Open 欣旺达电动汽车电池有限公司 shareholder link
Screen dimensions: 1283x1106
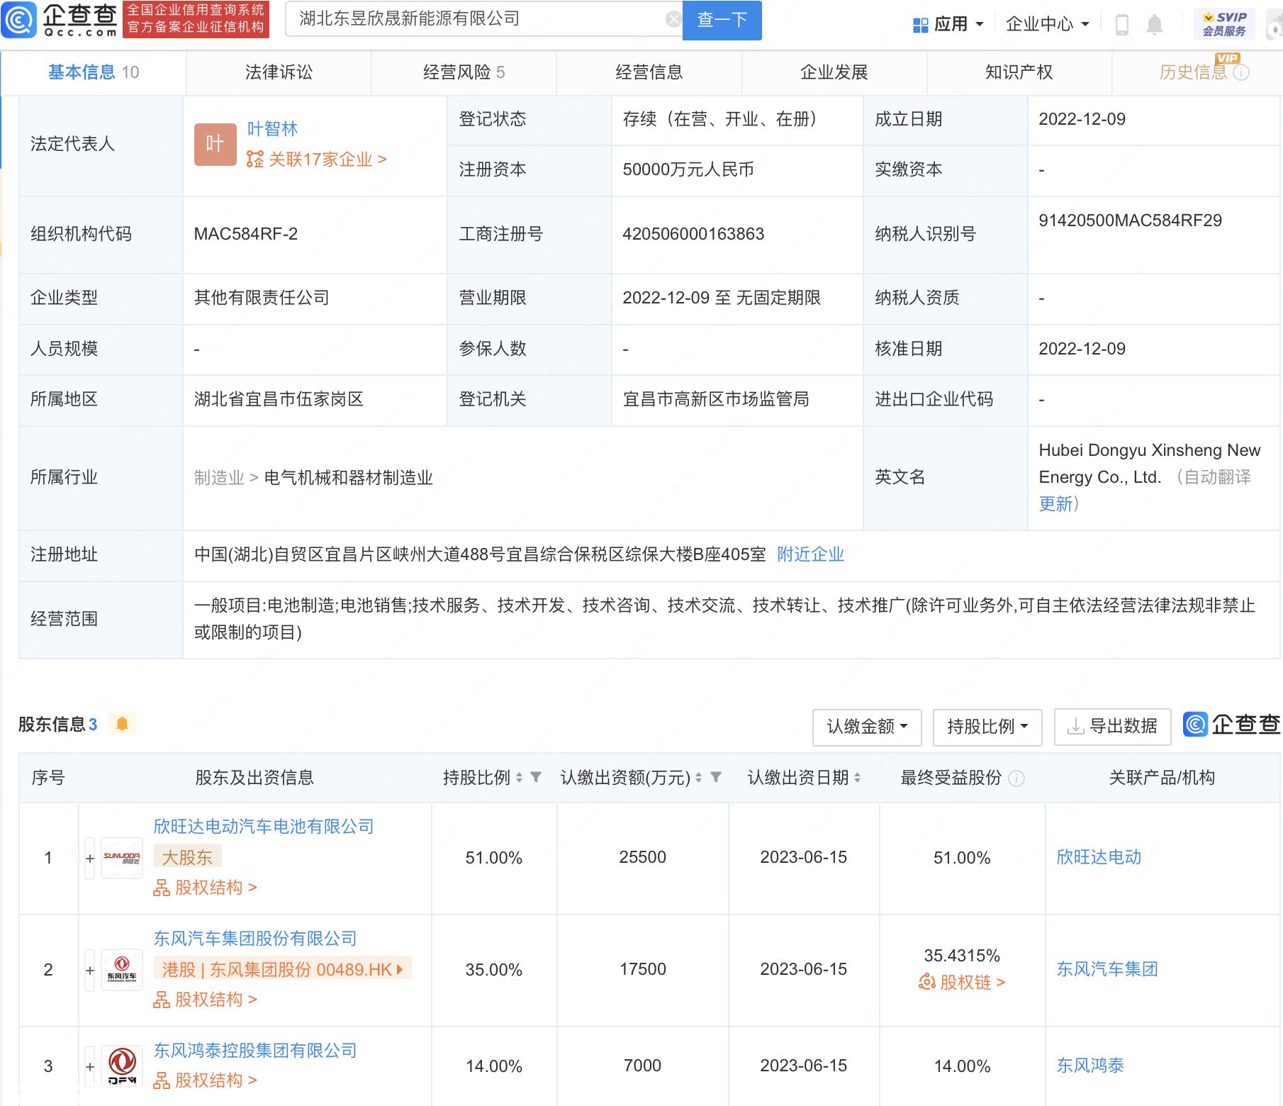coord(264,827)
